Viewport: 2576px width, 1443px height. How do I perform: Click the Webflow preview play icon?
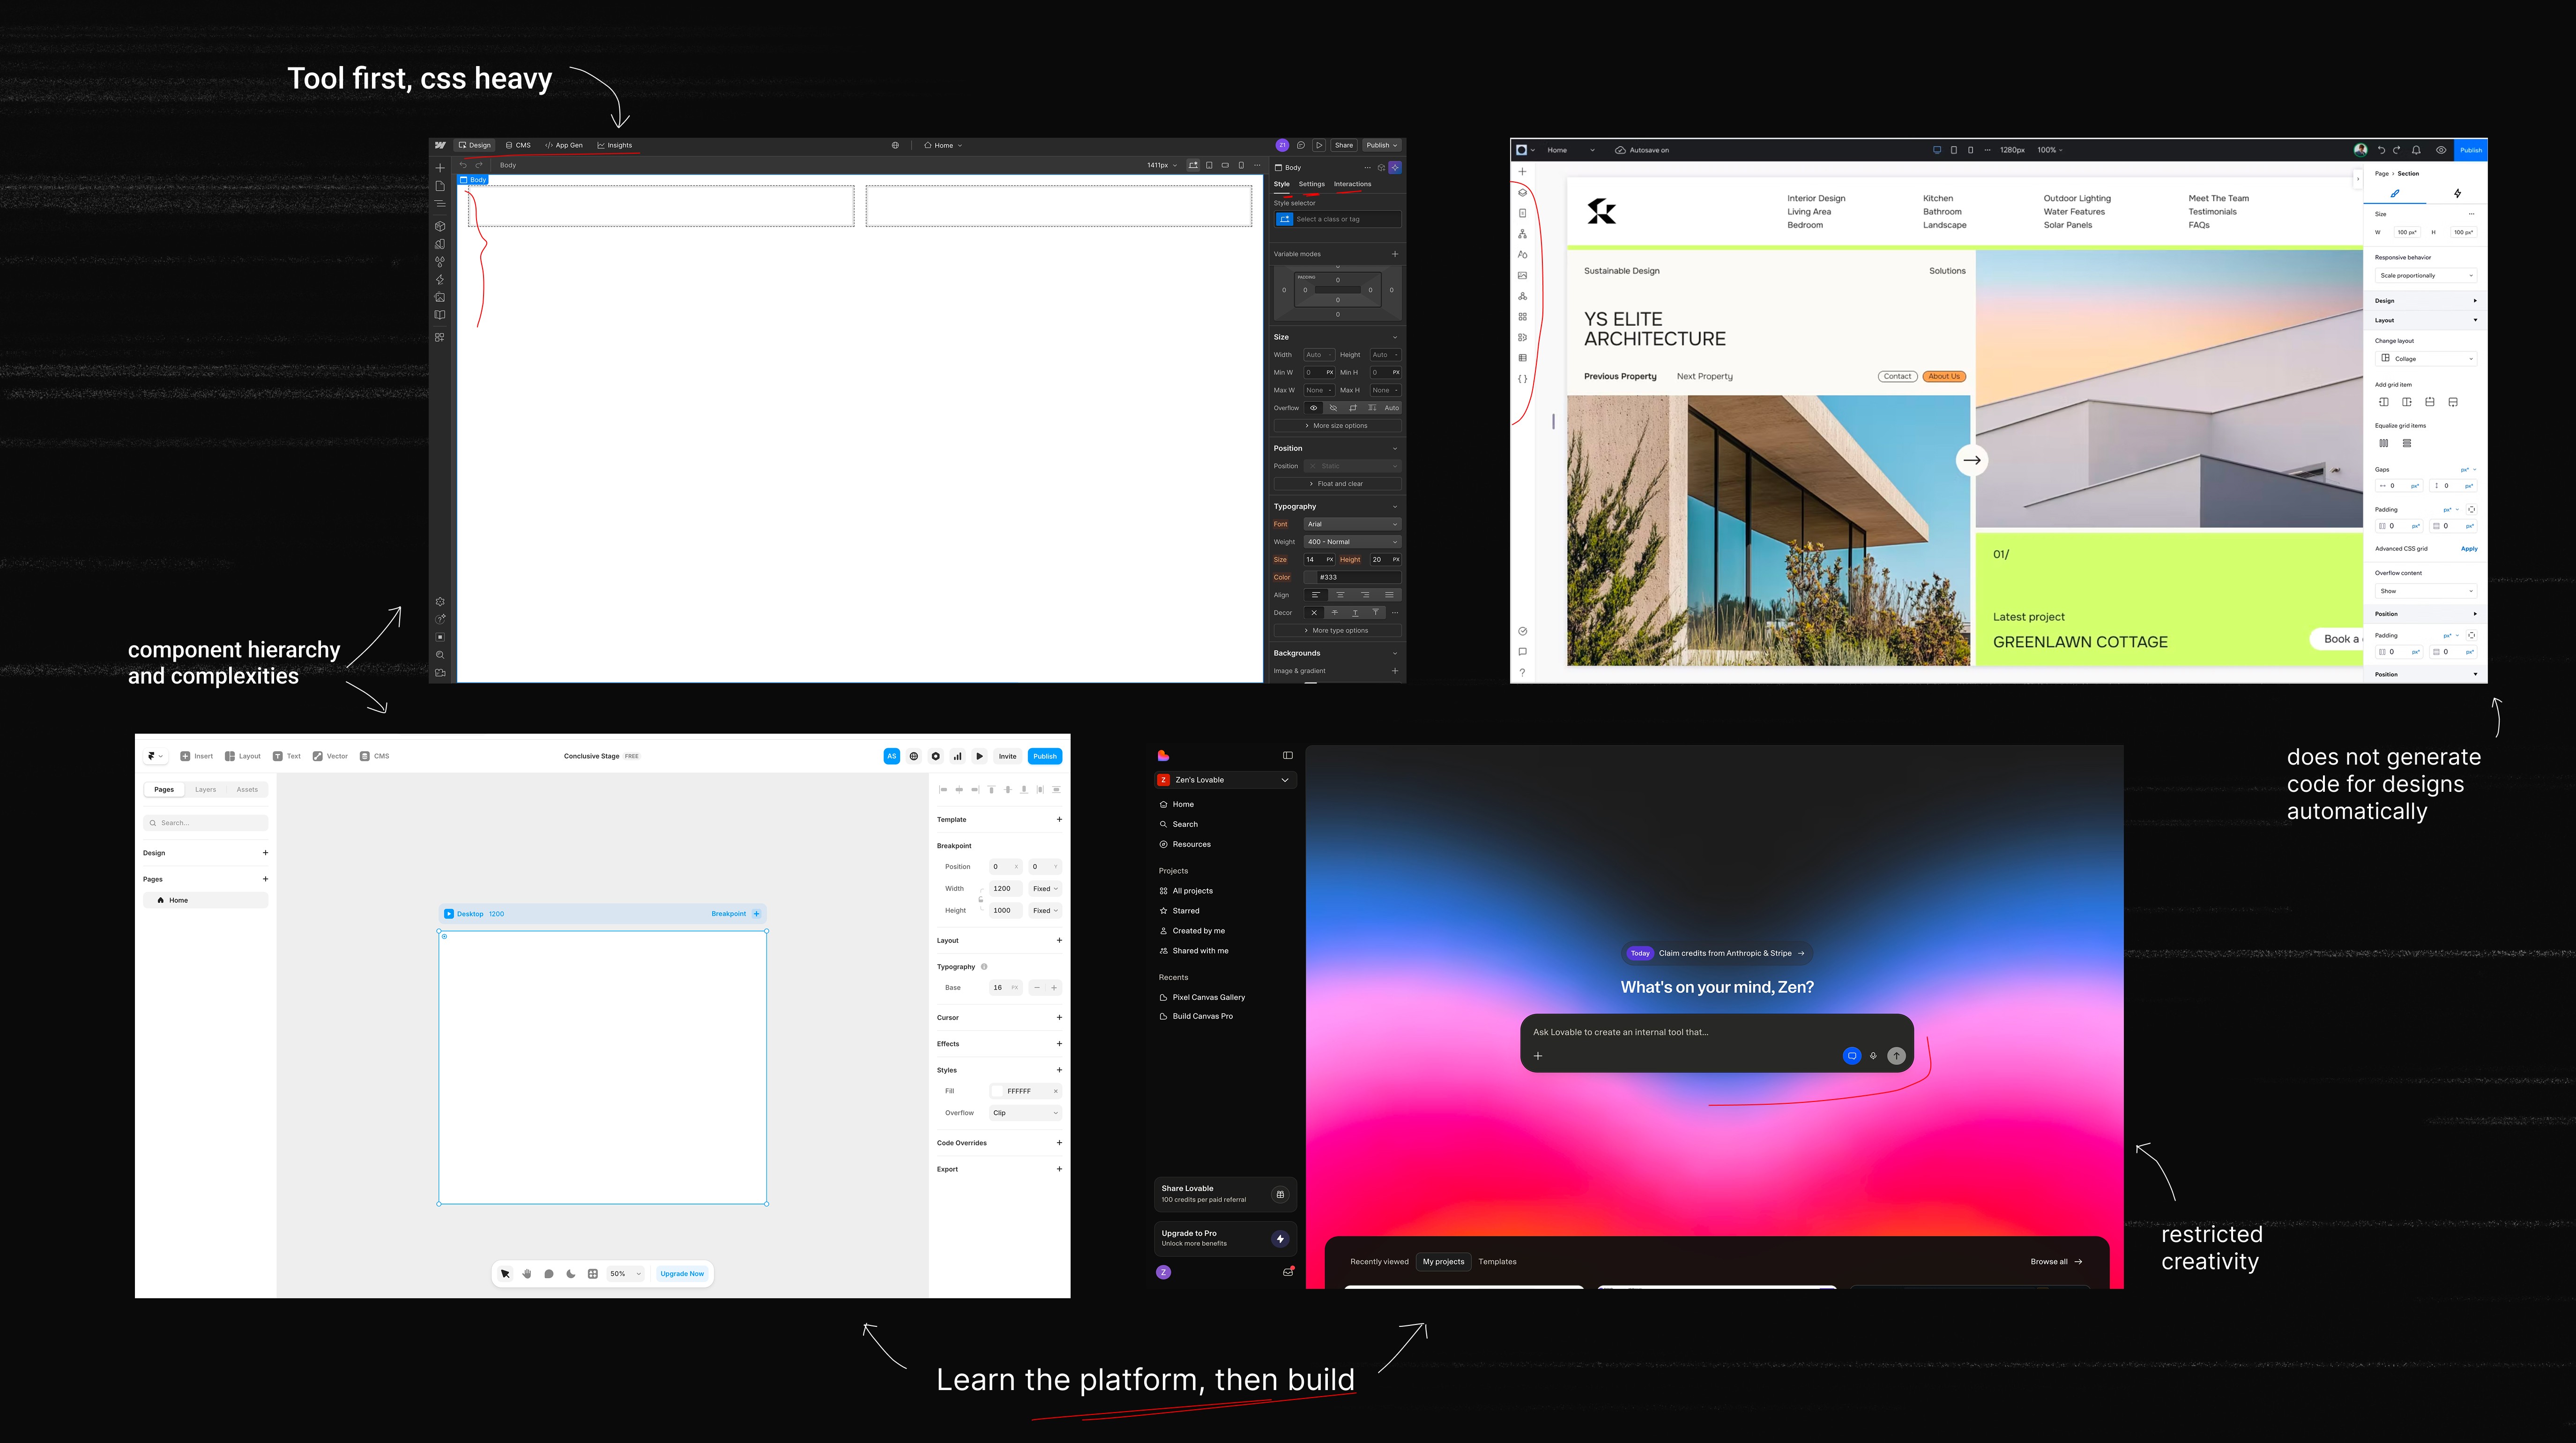tap(1319, 145)
